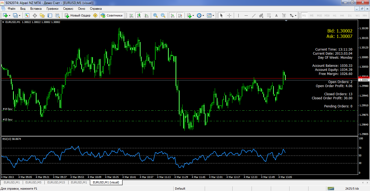Image resolution: width=370 pixels, height=191 pixels.
Task: Add an indicator via indicators icon
Action: (x=189, y=15)
